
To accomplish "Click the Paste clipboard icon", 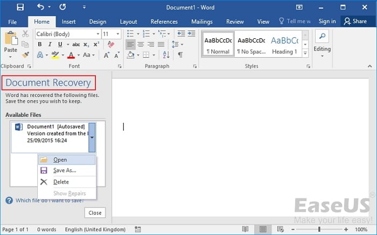I will point(10,42).
